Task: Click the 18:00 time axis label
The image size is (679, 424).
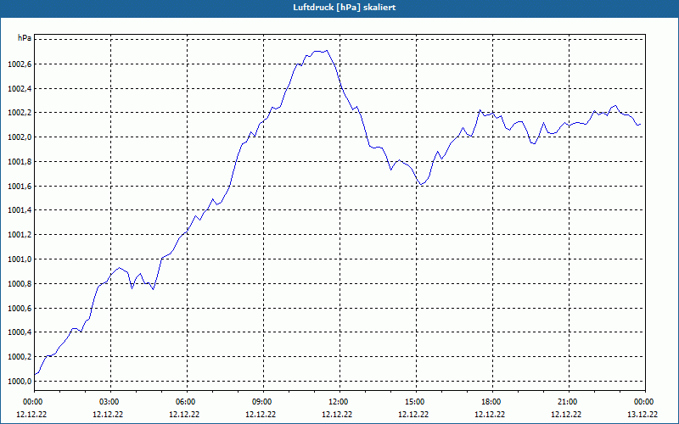Action: tap(492, 402)
